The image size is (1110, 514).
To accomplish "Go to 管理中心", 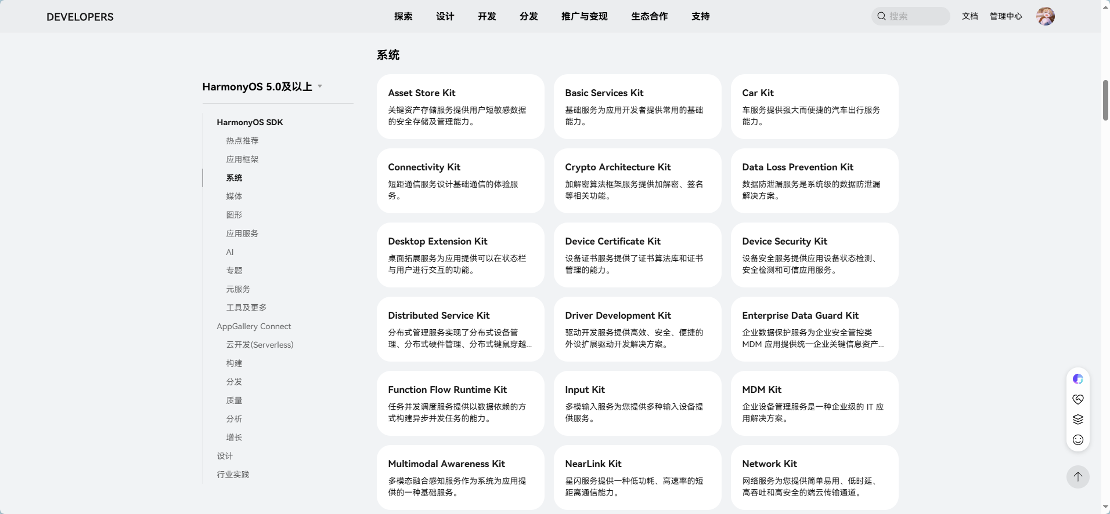I will coord(1006,16).
